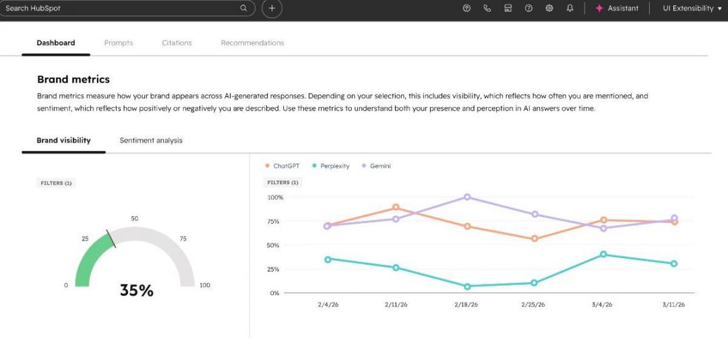This screenshot has width=728, height=349.
Task: Click the Perplexity point at 2/4/26
Action: click(x=328, y=259)
